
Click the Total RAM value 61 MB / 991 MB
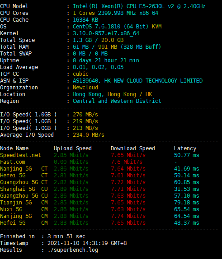point(95,47)
